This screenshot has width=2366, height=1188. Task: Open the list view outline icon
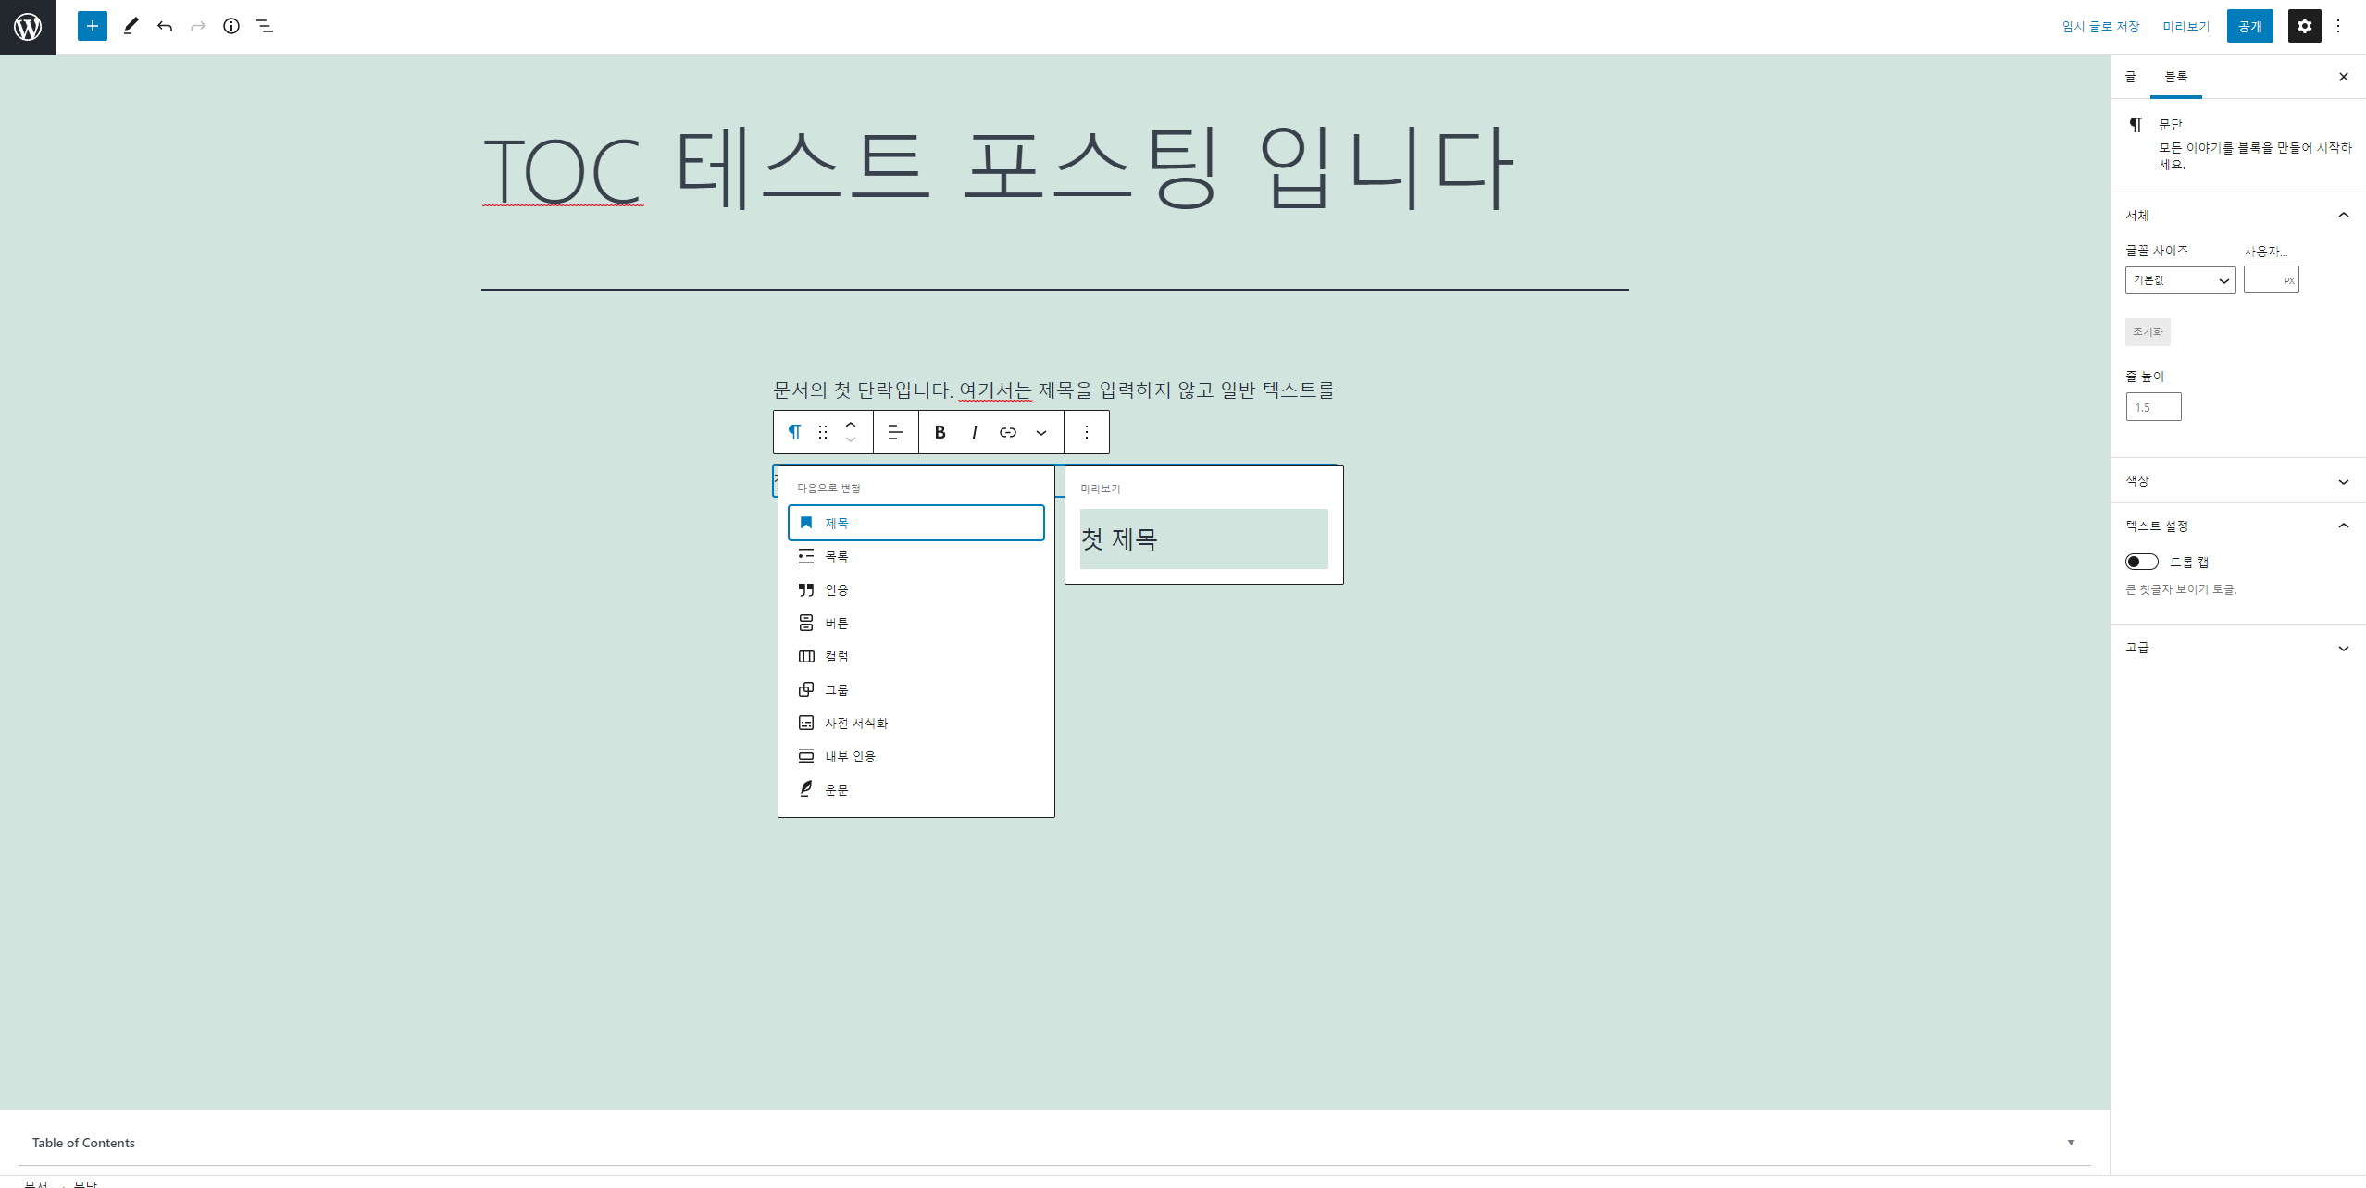coord(265,26)
